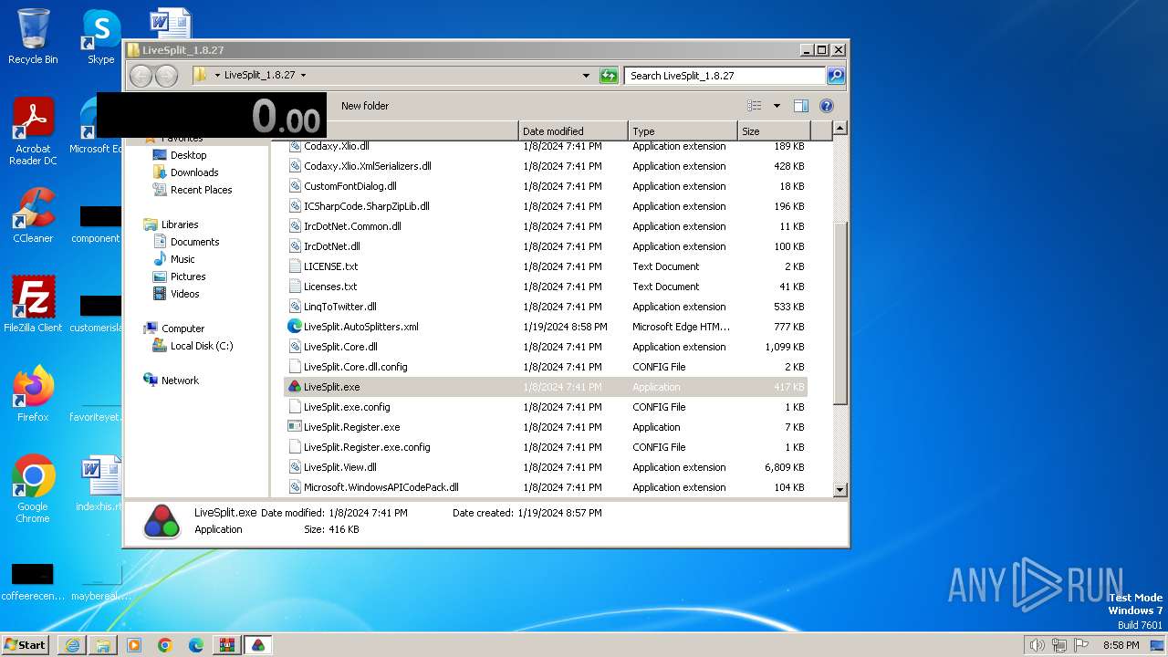Open Explorer Help question mark icon
The image size is (1168, 657).
coord(827,106)
